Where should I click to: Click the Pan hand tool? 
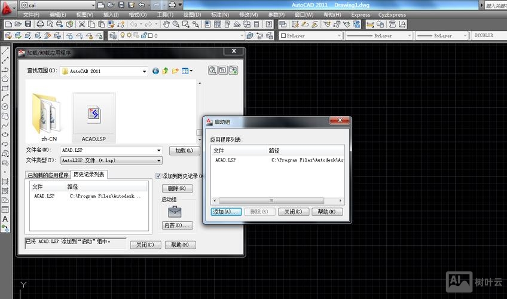pos(167,25)
